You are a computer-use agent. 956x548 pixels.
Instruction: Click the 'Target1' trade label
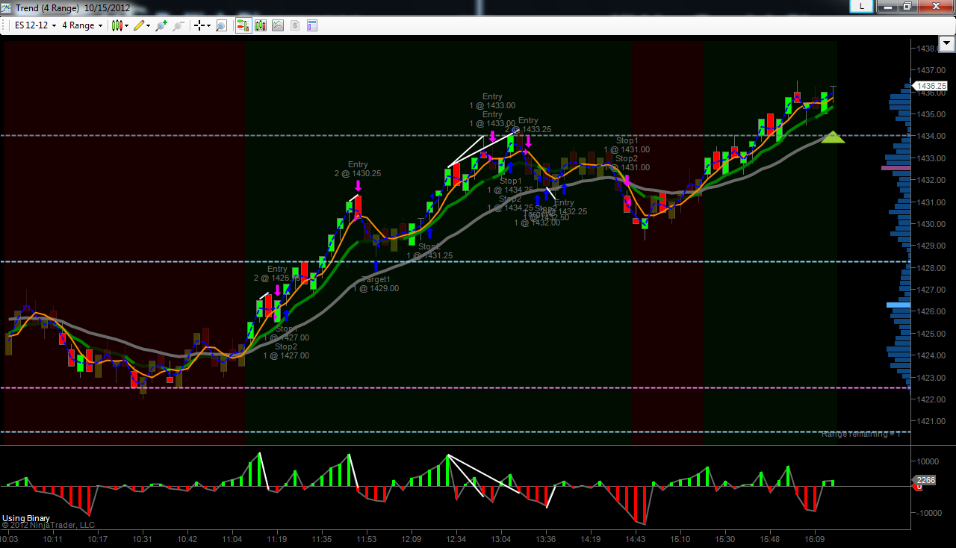(376, 279)
